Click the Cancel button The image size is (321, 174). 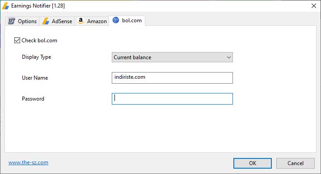point(296,163)
